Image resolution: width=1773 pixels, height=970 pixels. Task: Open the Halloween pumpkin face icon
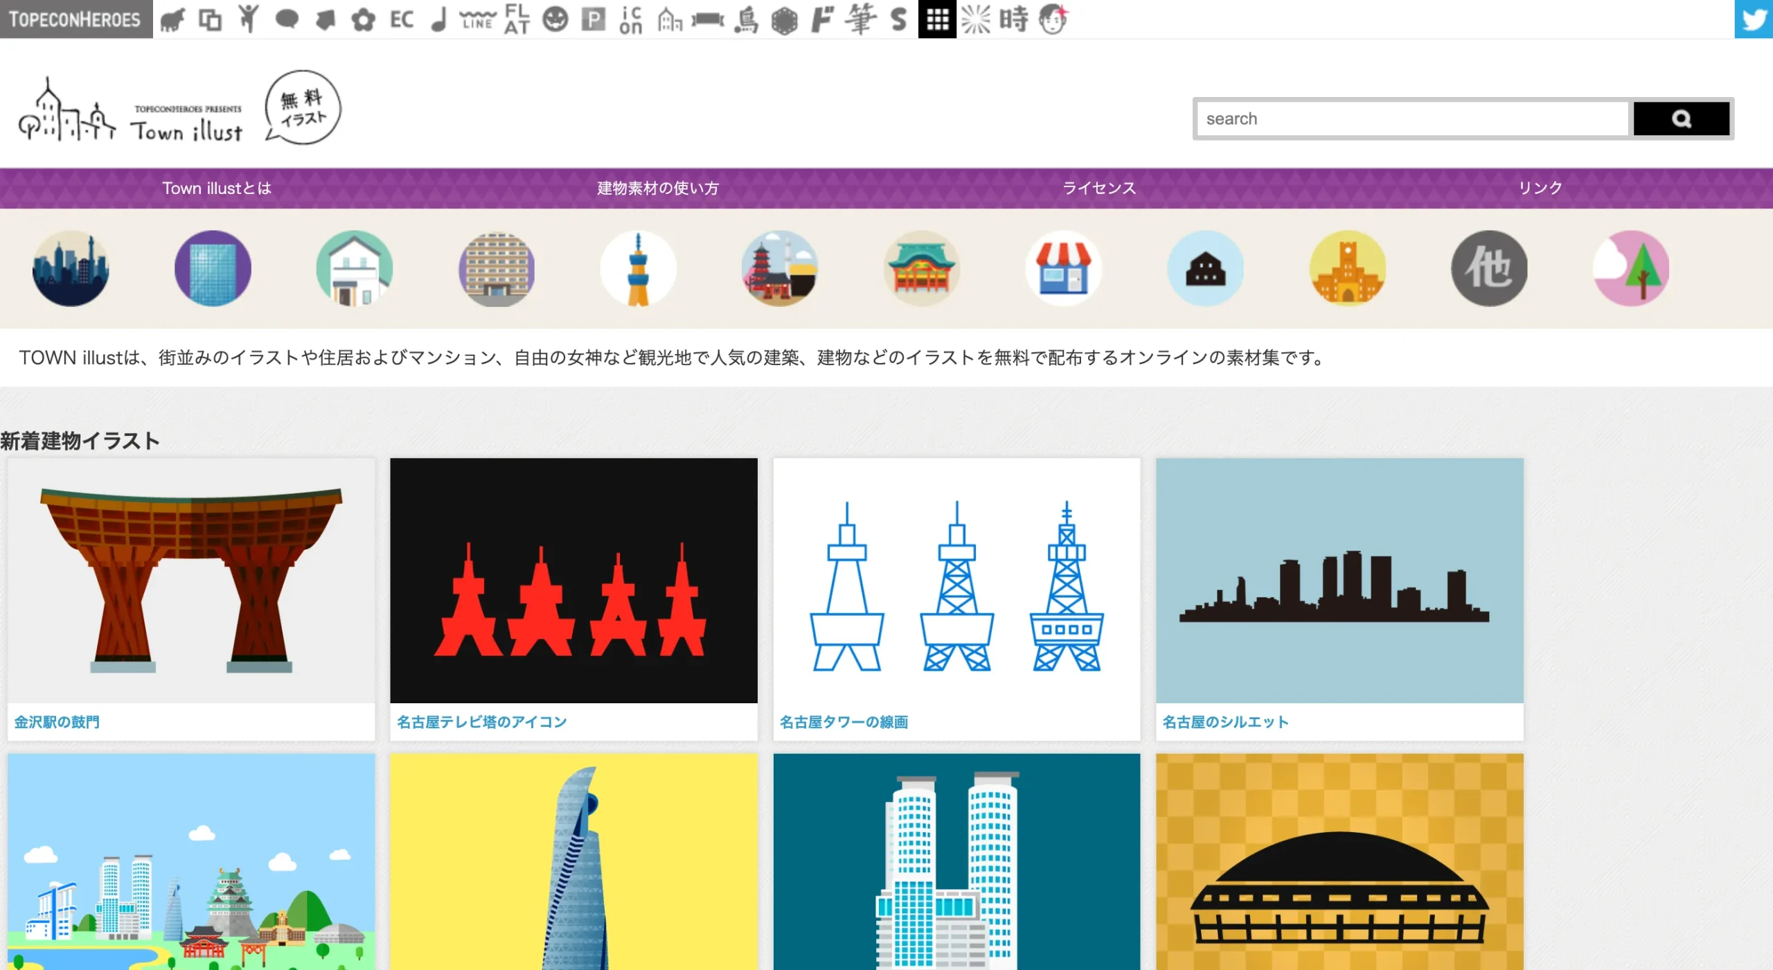[555, 19]
